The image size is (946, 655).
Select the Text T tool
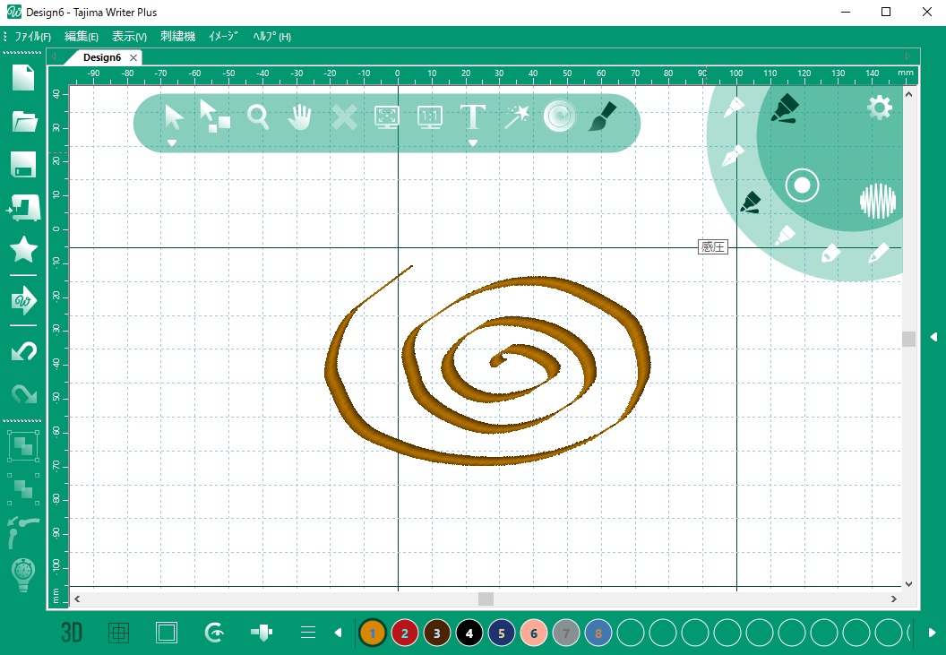[x=472, y=116]
